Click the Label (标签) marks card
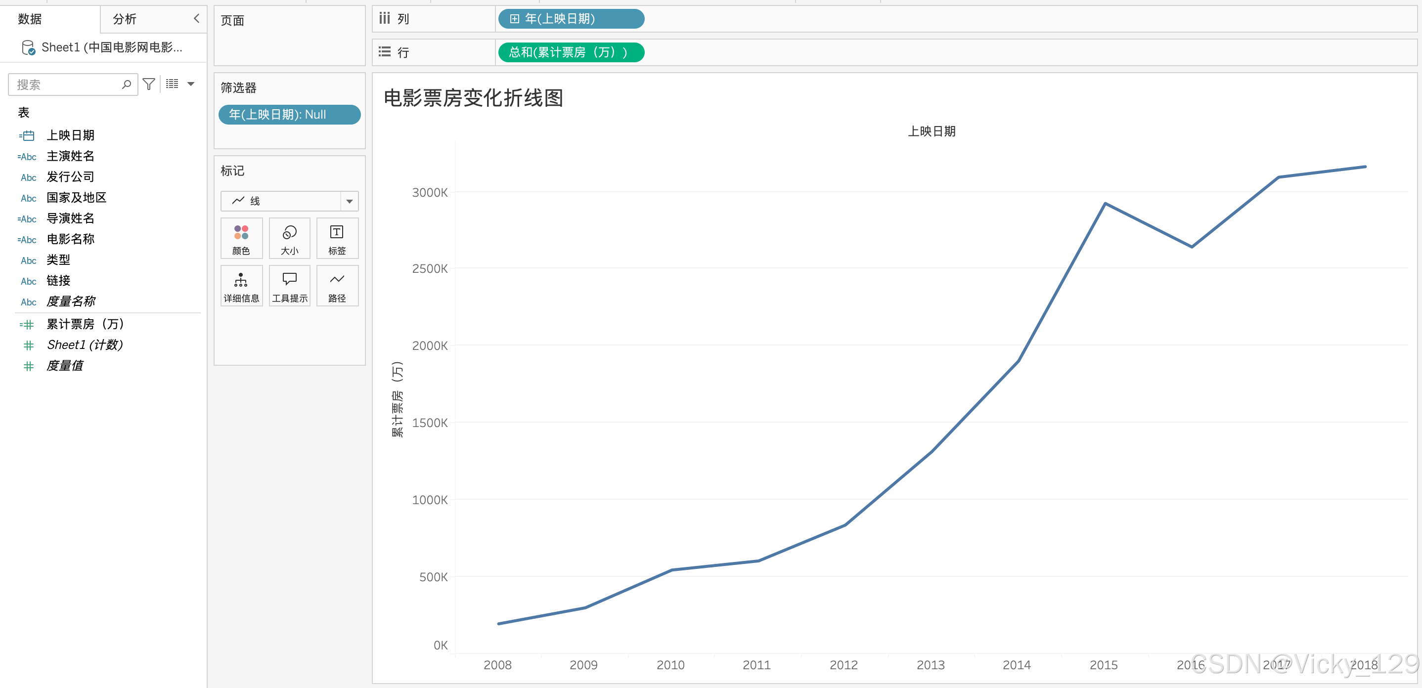Viewport: 1422px width, 688px height. (x=337, y=238)
